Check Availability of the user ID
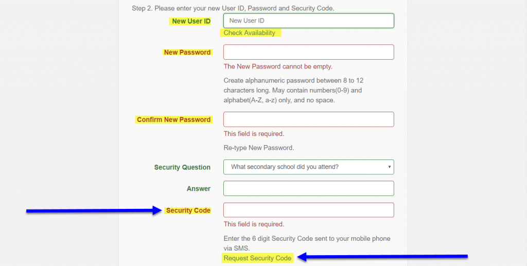527x266 pixels. tap(250, 33)
